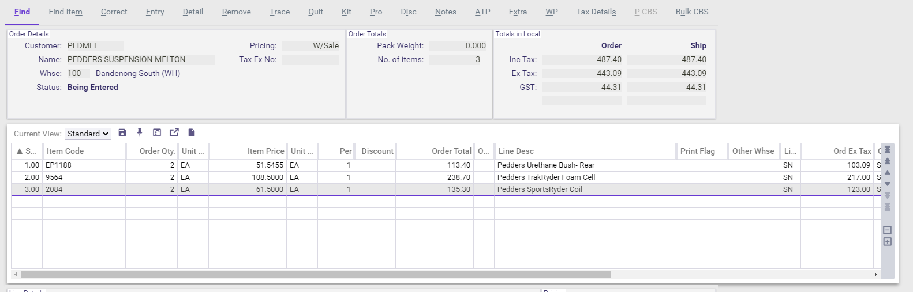Image resolution: width=913 pixels, height=292 pixels.
Task: Click the horizontal scrollbar thumb of grid
Action: pos(315,274)
